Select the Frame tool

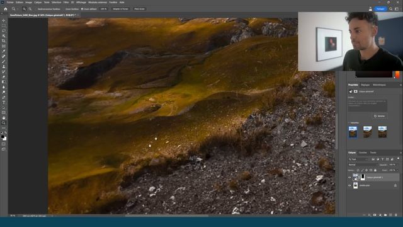(x=4, y=46)
